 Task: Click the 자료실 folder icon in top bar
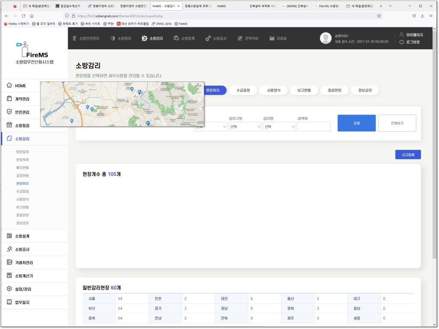coord(272,38)
